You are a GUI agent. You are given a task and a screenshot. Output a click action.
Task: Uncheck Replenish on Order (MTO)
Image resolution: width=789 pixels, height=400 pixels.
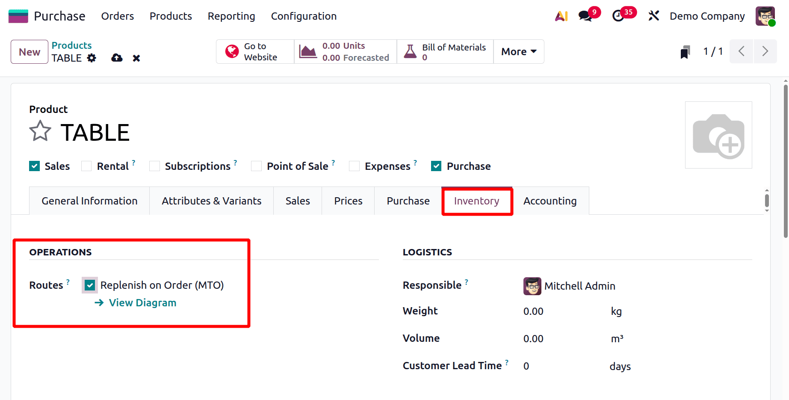coord(89,285)
